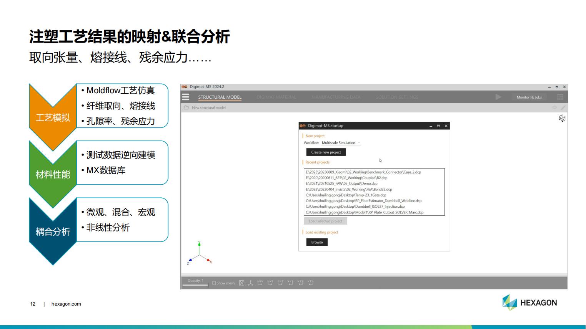Image resolution: width=586 pixels, height=329 pixels.
Task: Click the eye icon in model bar
Action: (554, 107)
